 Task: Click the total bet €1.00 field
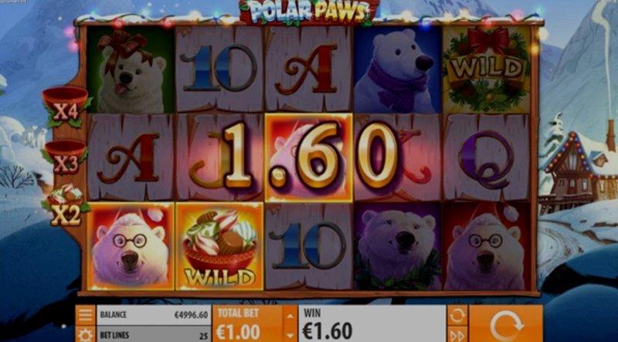point(248,323)
